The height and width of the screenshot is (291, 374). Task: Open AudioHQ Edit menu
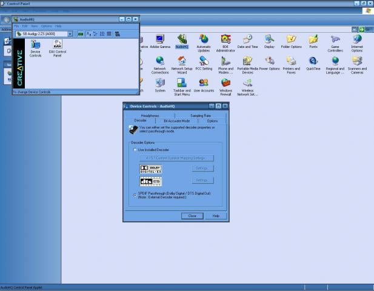(25, 26)
